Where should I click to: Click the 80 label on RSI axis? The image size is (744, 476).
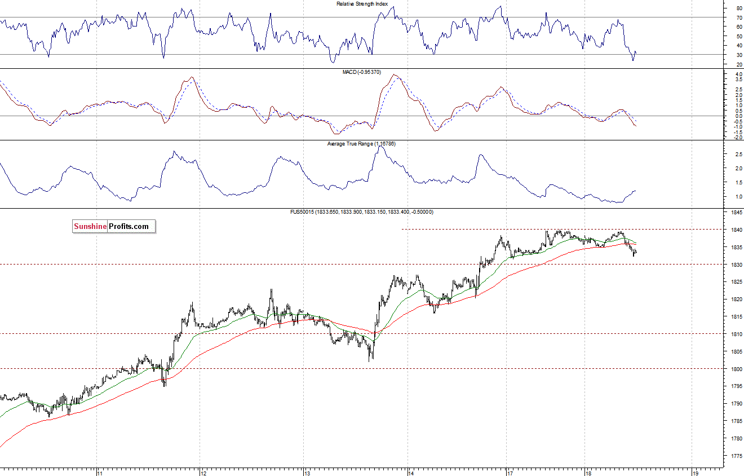(739, 8)
